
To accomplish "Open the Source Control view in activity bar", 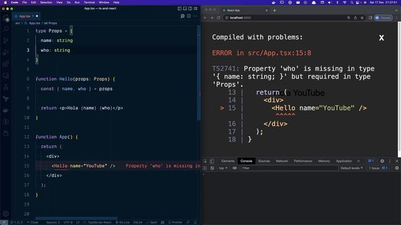I will point(6,40).
